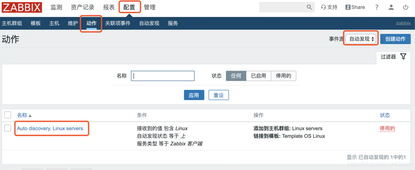Select status 已启用 option
415x170 pixels.
(259, 76)
